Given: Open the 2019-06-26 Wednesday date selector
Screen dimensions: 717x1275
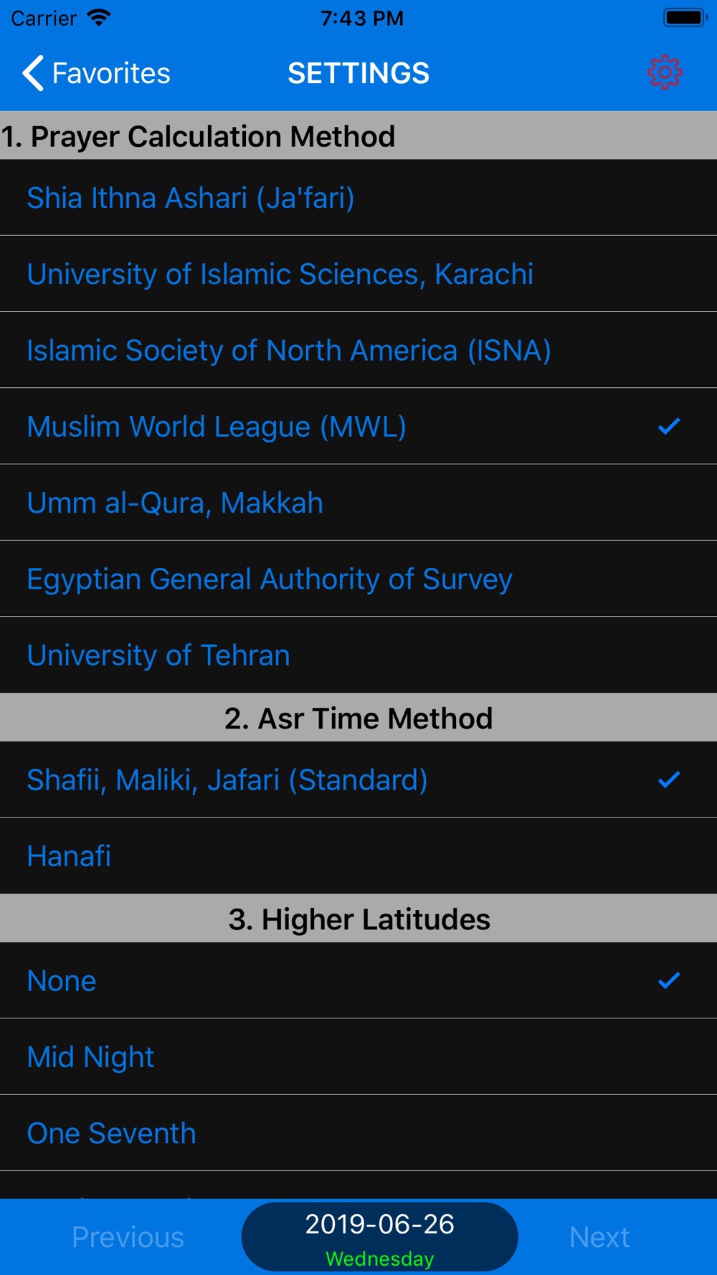Looking at the screenshot, I should pyautogui.click(x=379, y=1236).
